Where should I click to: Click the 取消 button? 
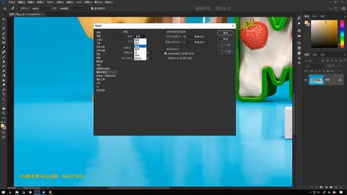[225, 39]
